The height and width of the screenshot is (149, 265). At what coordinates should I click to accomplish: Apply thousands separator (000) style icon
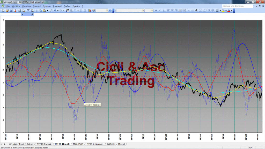click(x=192, y=10)
